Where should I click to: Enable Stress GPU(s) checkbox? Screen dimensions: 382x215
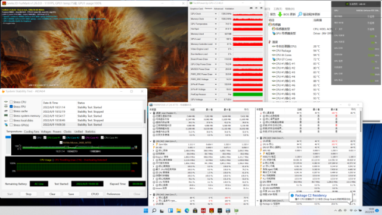click(x=11, y=125)
